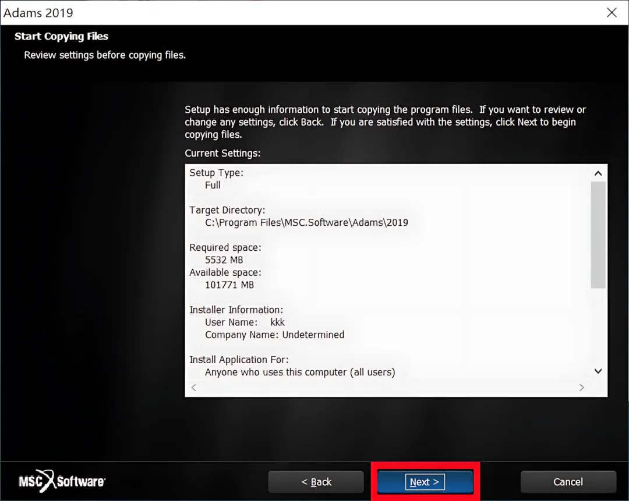Click the vertical scrollbar thumb in settings

(x=598, y=235)
